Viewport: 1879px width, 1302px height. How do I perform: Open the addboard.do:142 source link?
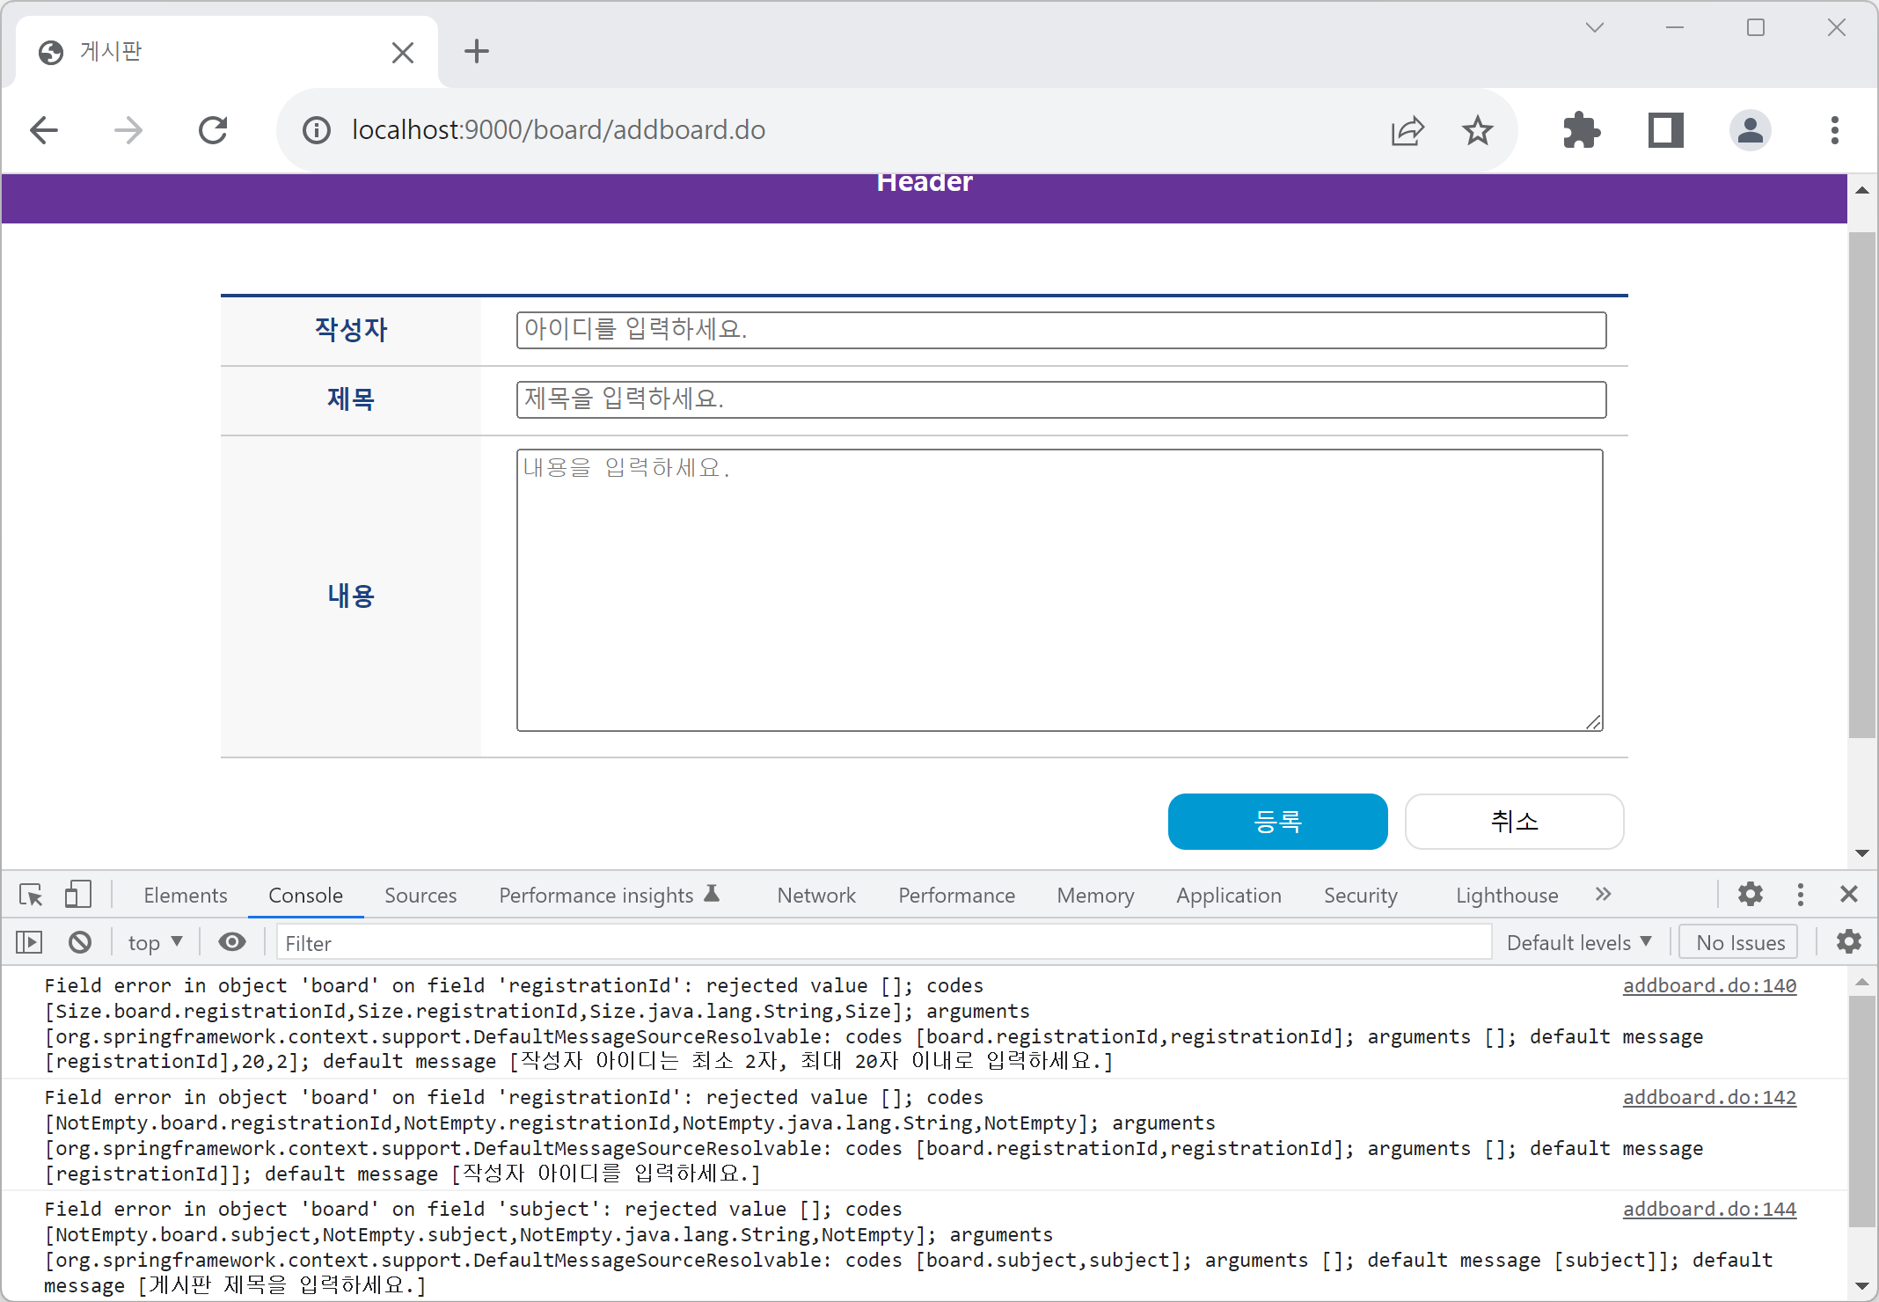(x=1708, y=1098)
